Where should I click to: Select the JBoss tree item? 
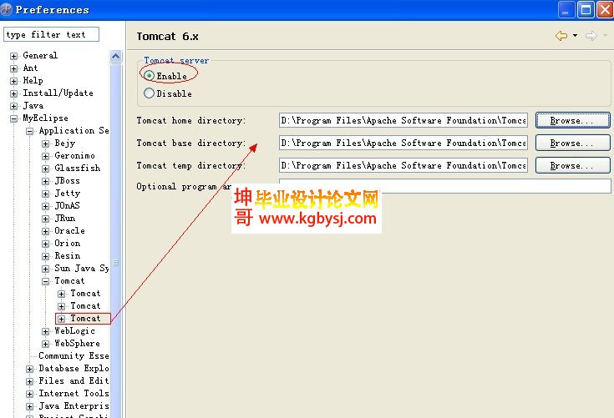pyautogui.click(x=67, y=180)
